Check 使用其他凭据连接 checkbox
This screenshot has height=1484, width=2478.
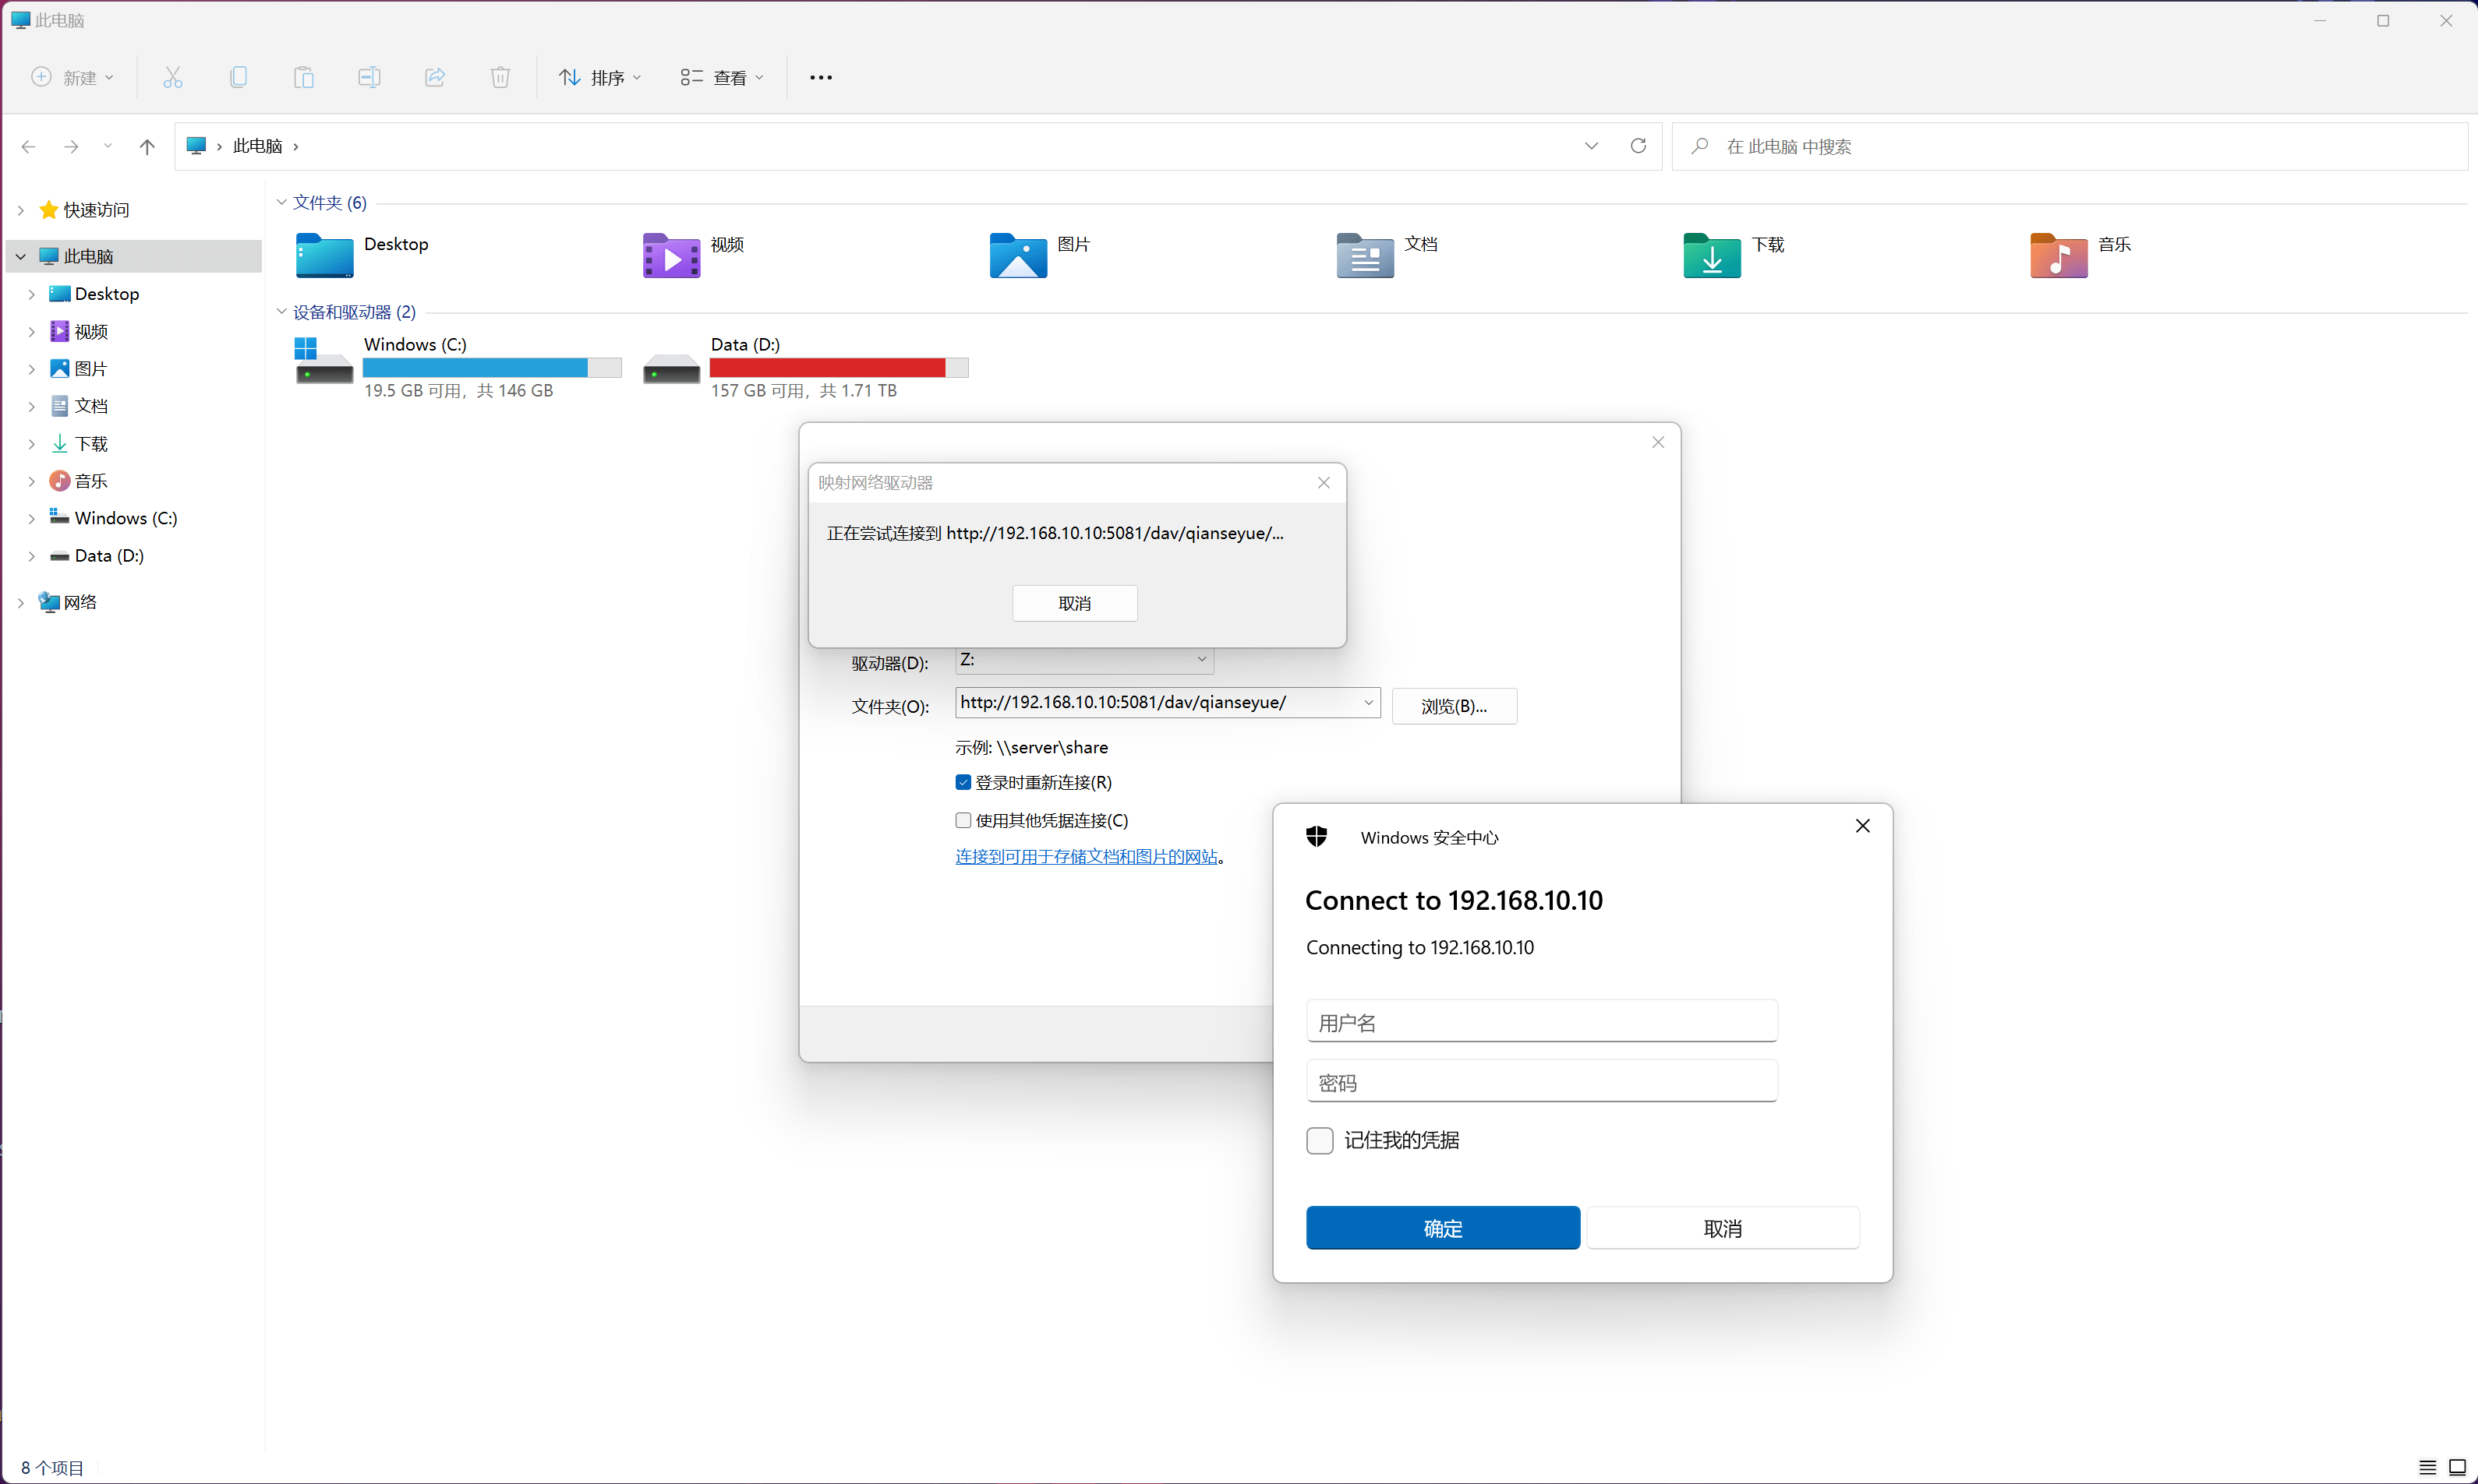[963, 820]
